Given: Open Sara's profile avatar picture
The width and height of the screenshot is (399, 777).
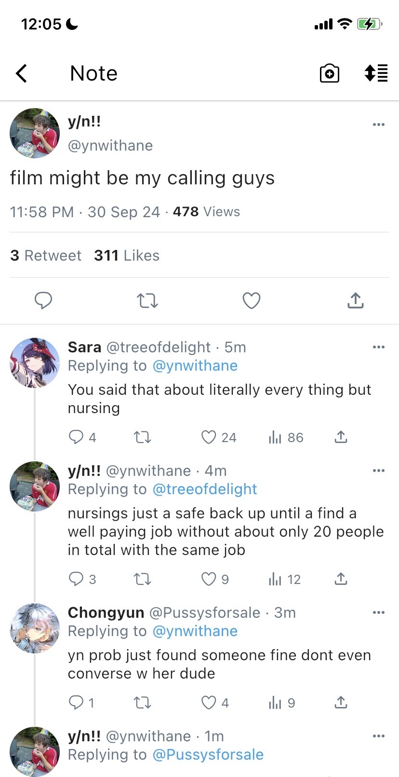Looking at the screenshot, I should tap(35, 363).
